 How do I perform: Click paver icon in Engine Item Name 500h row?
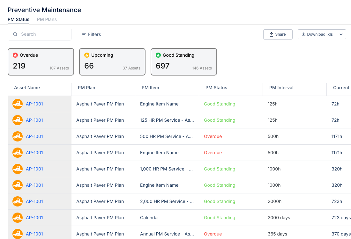[18, 153]
